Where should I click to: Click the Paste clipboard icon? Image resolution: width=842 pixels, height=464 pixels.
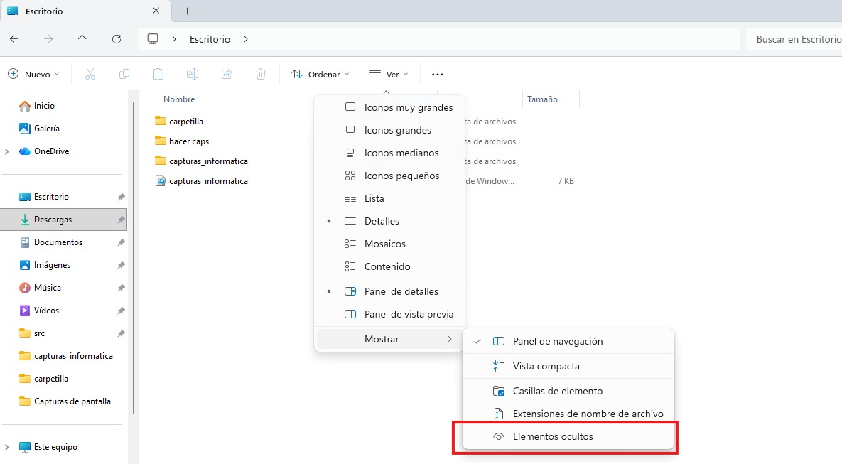click(158, 74)
